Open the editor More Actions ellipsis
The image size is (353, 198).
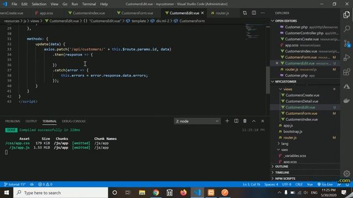point(263,13)
